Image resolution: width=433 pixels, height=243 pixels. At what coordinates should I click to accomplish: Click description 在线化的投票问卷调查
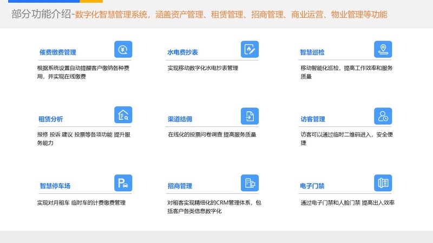(x=212, y=134)
